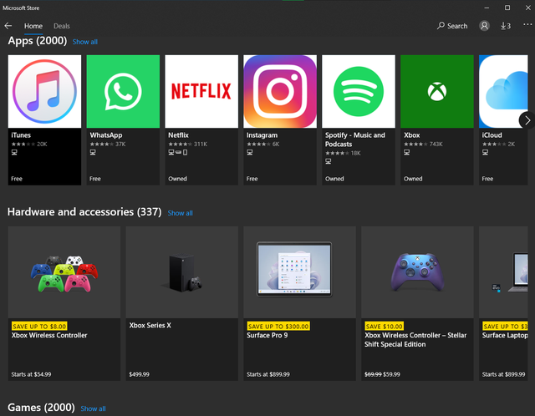Screen dimensions: 535x416
Task: Show all Apps link
Action: pos(85,42)
